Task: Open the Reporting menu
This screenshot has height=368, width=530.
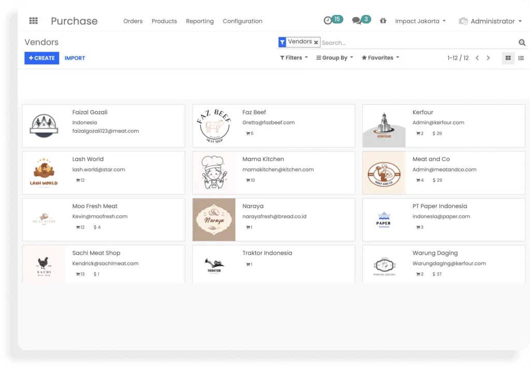Action: (200, 21)
